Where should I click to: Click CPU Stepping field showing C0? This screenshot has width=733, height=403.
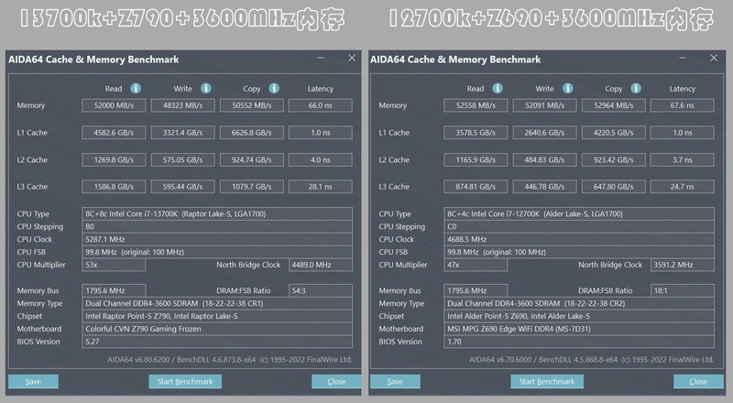pos(579,227)
